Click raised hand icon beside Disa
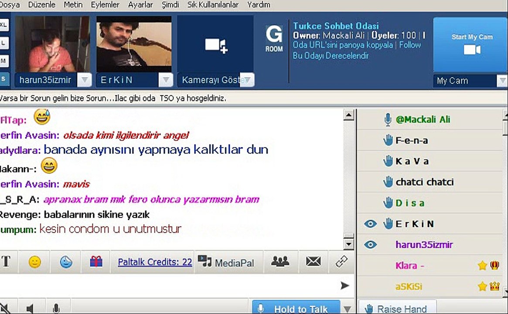508x314 pixels. 388,203
